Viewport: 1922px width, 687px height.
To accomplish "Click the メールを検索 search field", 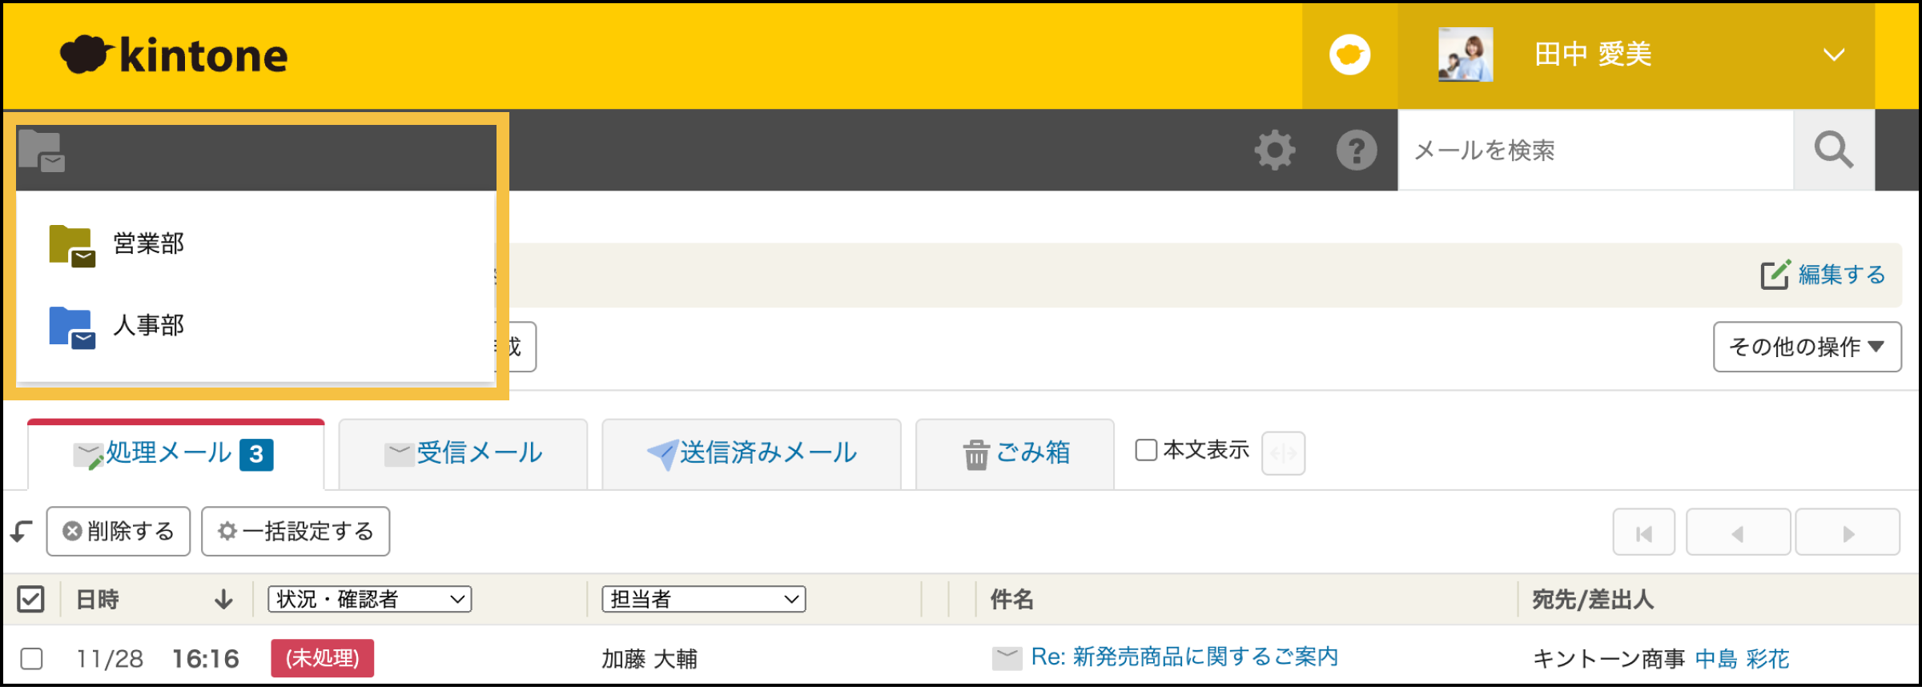I will (1594, 151).
